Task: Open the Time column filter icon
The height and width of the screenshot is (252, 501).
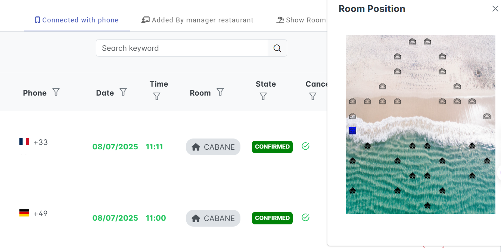Action: [157, 96]
